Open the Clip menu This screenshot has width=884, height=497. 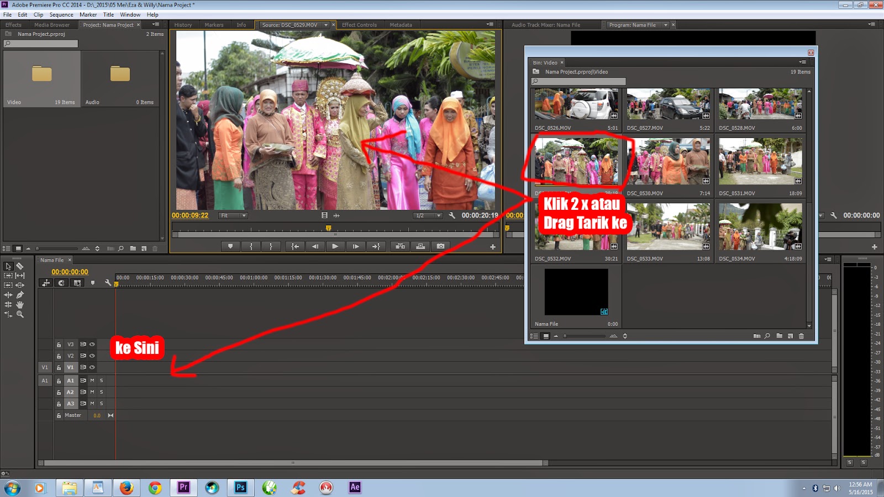pos(38,15)
